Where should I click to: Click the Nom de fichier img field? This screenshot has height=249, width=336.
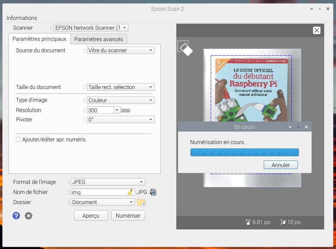[x=103, y=192]
